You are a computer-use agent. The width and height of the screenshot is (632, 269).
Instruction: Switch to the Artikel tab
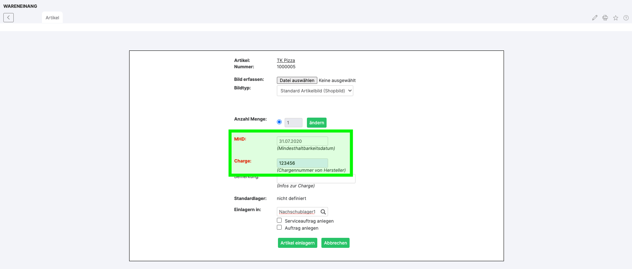(x=52, y=18)
